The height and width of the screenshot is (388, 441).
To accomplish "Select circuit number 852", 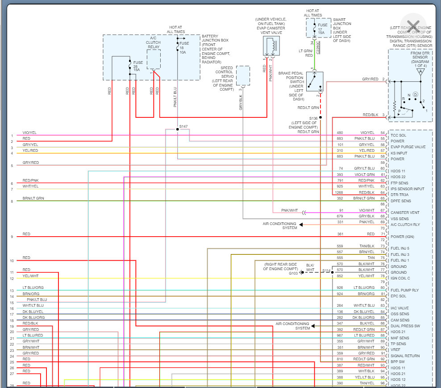I will (x=340, y=276).
